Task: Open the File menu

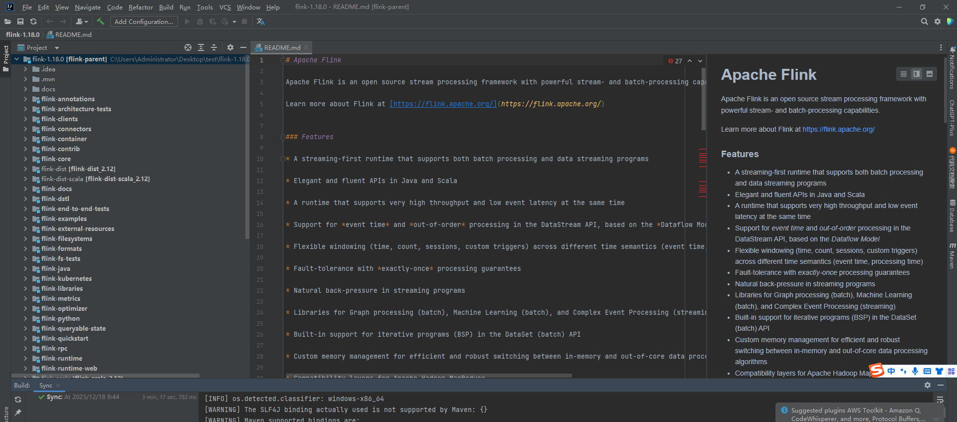Action: pos(27,7)
